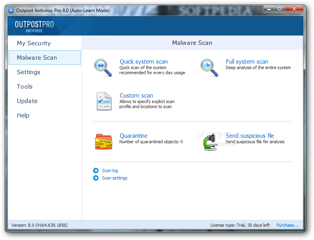Click the version number in status bar
314x240 pixels.
click(39, 225)
